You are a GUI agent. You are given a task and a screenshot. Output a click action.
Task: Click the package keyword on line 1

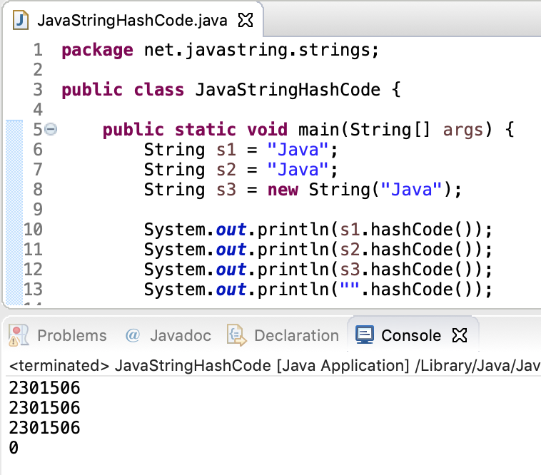tap(97, 51)
